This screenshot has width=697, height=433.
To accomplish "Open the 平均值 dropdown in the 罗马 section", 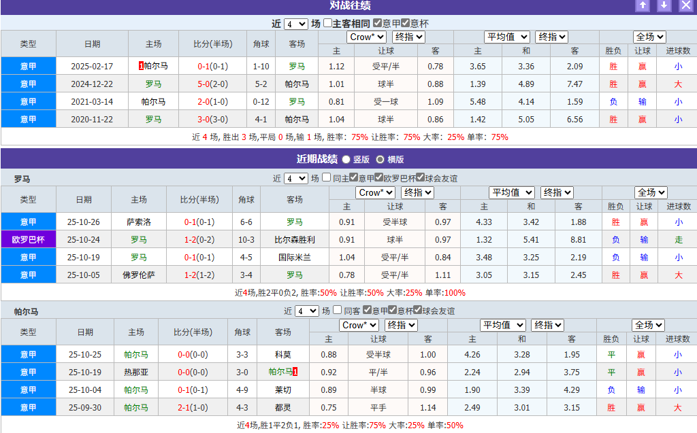I will (x=511, y=192).
